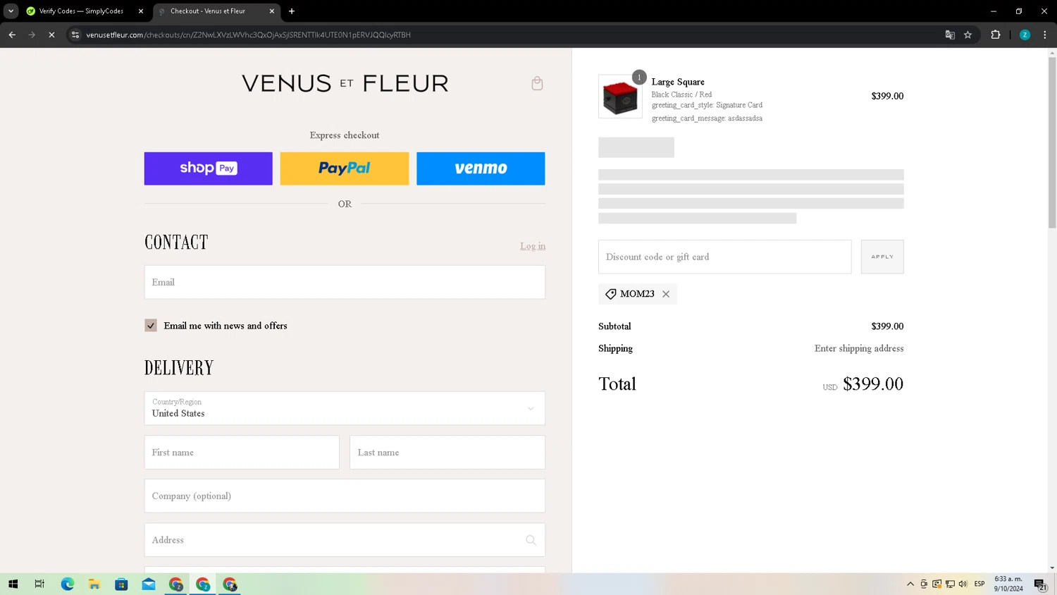1057x595 pixels.
Task: Remove the MOM23 discount code
Action: coord(666,294)
